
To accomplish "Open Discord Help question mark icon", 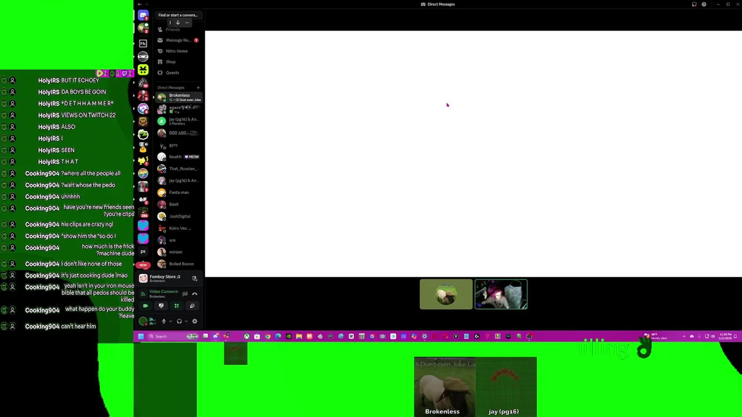I will pyautogui.click(x=704, y=4).
